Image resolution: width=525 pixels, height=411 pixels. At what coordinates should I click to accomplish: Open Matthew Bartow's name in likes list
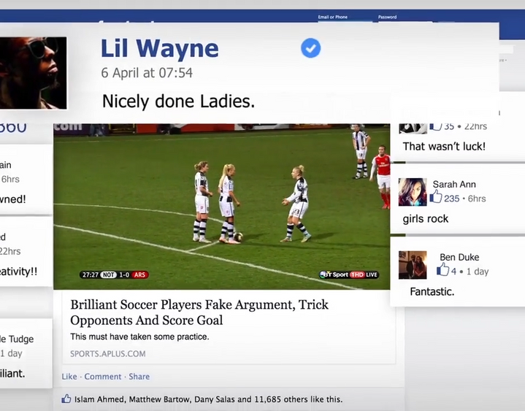pyautogui.click(x=160, y=399)
